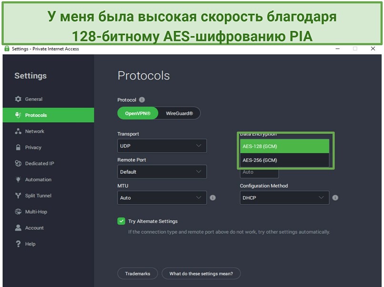Choose AES-128 (GCM) encryption option
This screenshot has height=287, width=384.
(x=284, y=146)
